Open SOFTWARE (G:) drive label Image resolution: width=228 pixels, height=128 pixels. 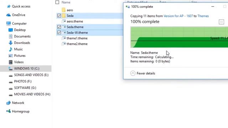[25, 88]
